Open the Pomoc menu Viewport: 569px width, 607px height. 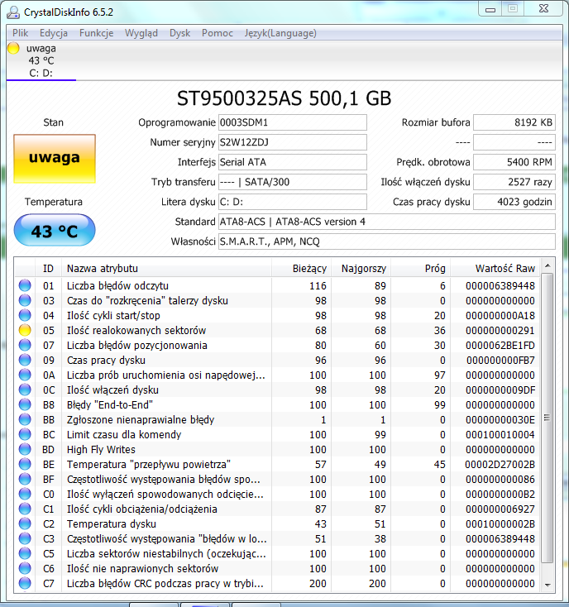pyautogui.click(x=218, y=33)
